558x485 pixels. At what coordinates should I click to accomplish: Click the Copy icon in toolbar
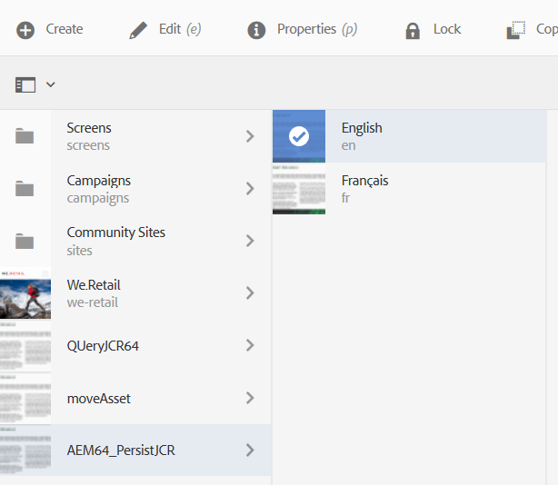click(516, 30)
